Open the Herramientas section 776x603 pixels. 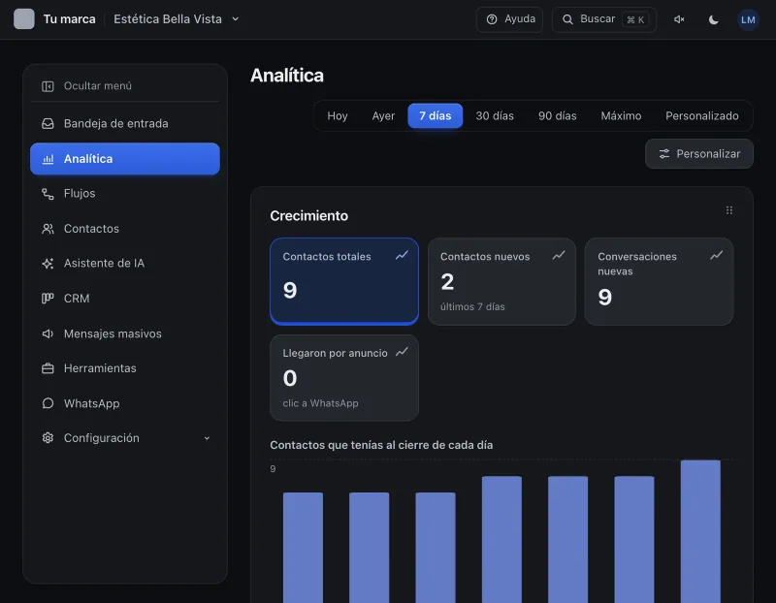tap(125, 368)
